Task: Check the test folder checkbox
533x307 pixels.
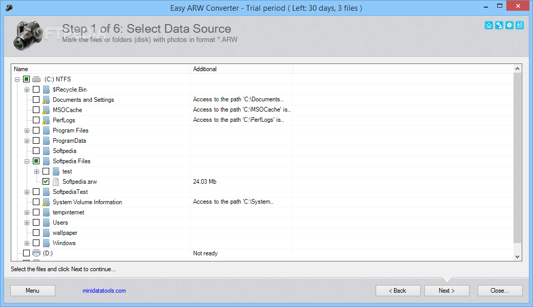Action: tap(46, 171)
